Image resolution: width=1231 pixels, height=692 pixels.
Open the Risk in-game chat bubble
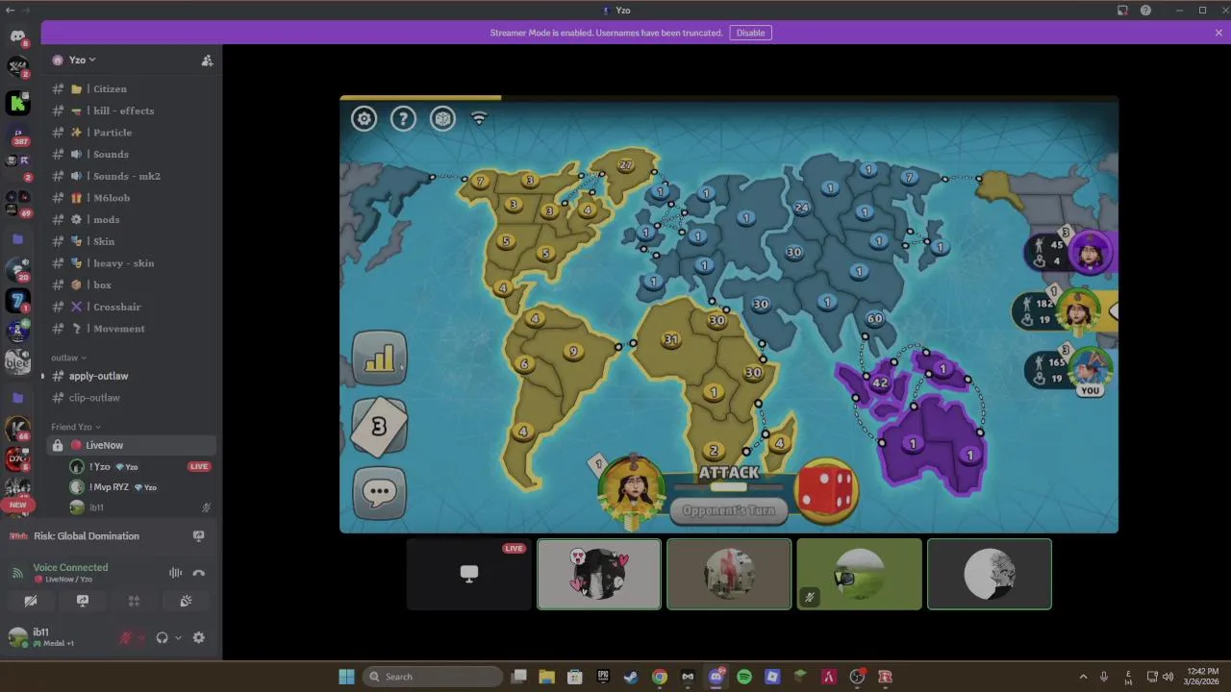point(379,492)
